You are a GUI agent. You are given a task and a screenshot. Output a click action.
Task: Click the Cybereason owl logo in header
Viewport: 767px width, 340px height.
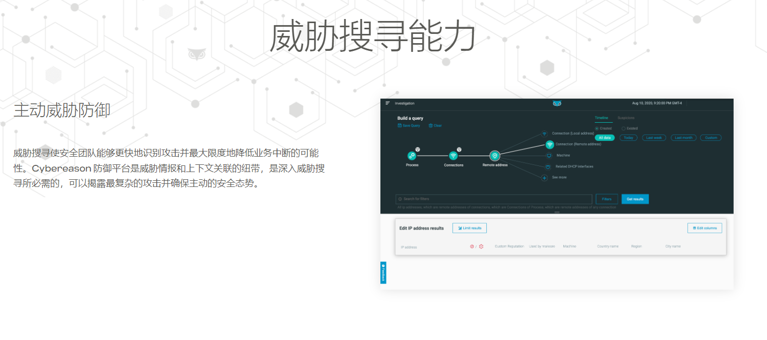click(x=557, y=103)
